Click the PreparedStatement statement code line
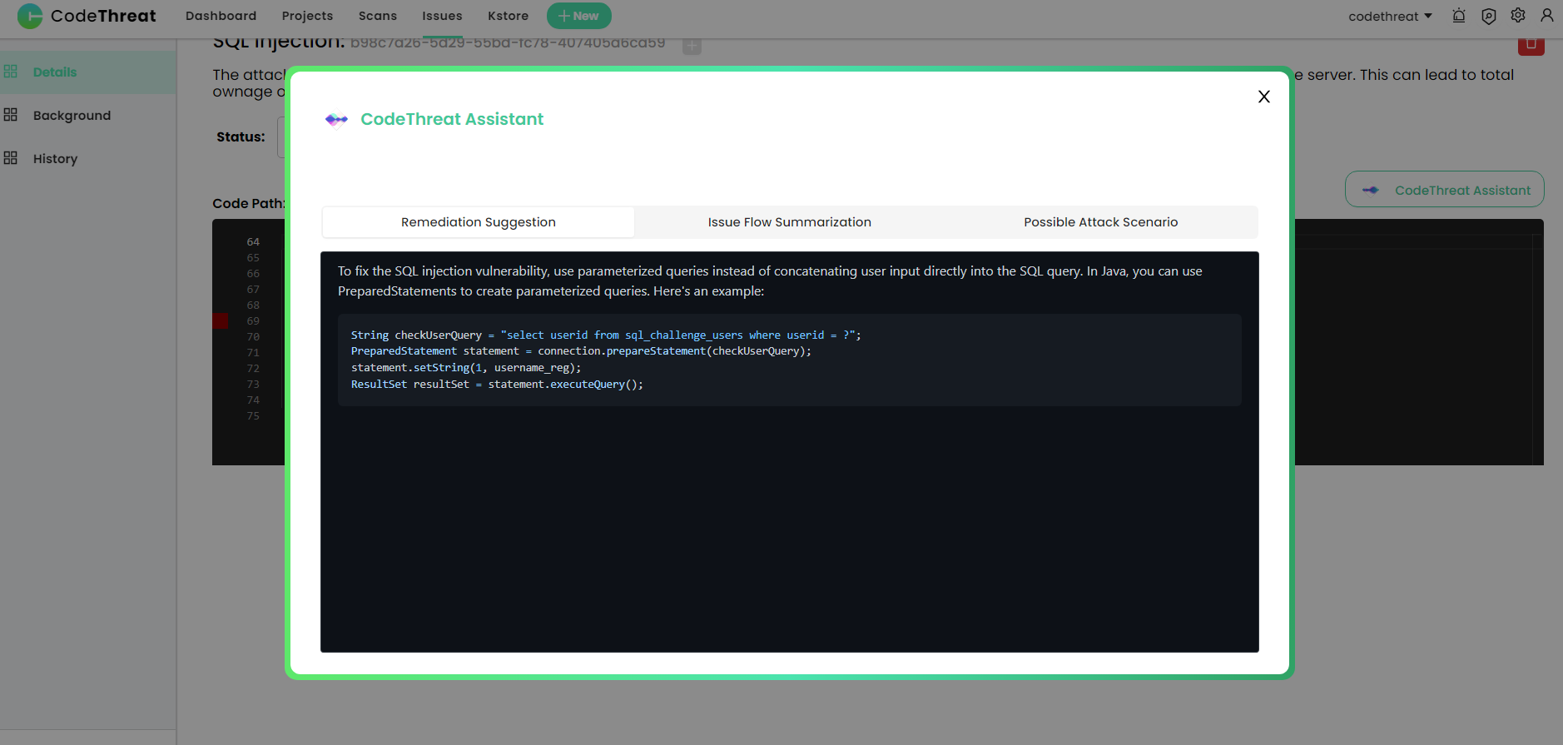 [x=581, y=351]
